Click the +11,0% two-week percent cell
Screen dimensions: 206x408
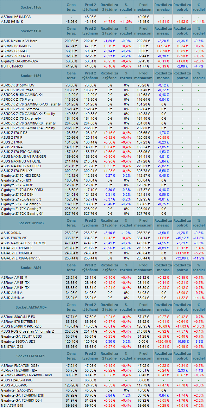tap(126, 22)
